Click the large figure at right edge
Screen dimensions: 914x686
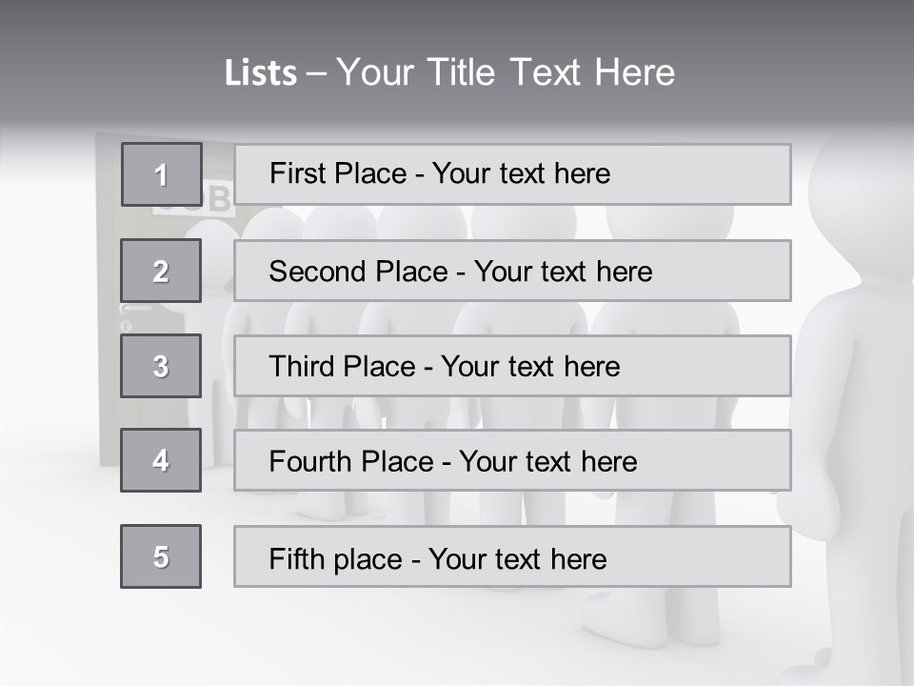(857, 381)
